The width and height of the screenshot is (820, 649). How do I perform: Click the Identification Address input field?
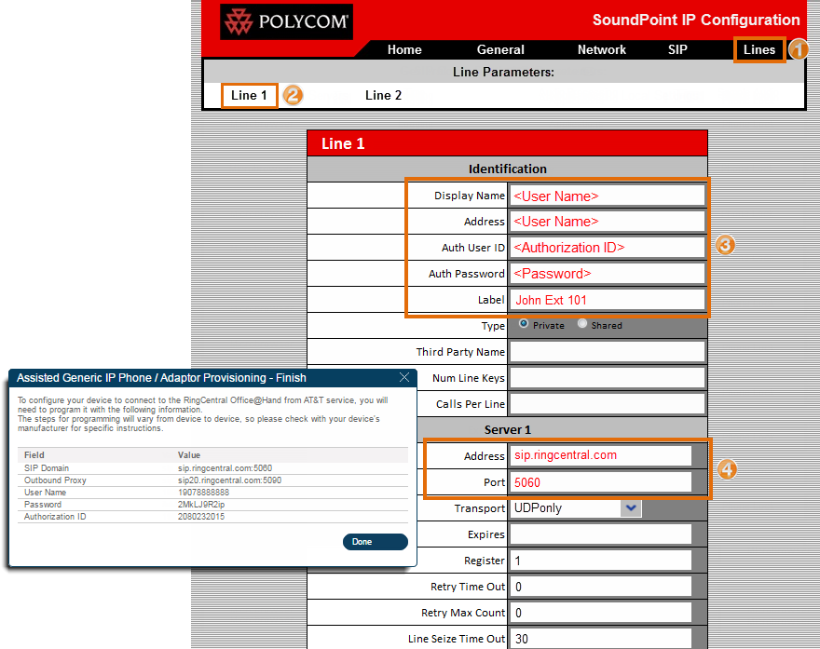tap(608, 222)
